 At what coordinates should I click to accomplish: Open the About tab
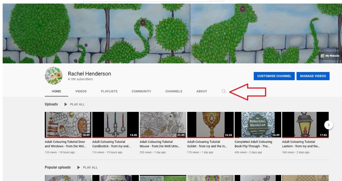point(201,91)
